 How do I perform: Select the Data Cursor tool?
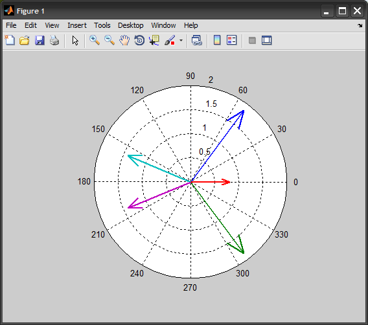click(x=154, y=40)
